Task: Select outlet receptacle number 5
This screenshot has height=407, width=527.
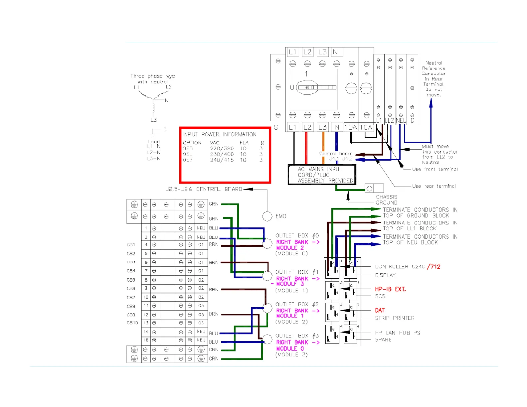Action: coord(350,268)
